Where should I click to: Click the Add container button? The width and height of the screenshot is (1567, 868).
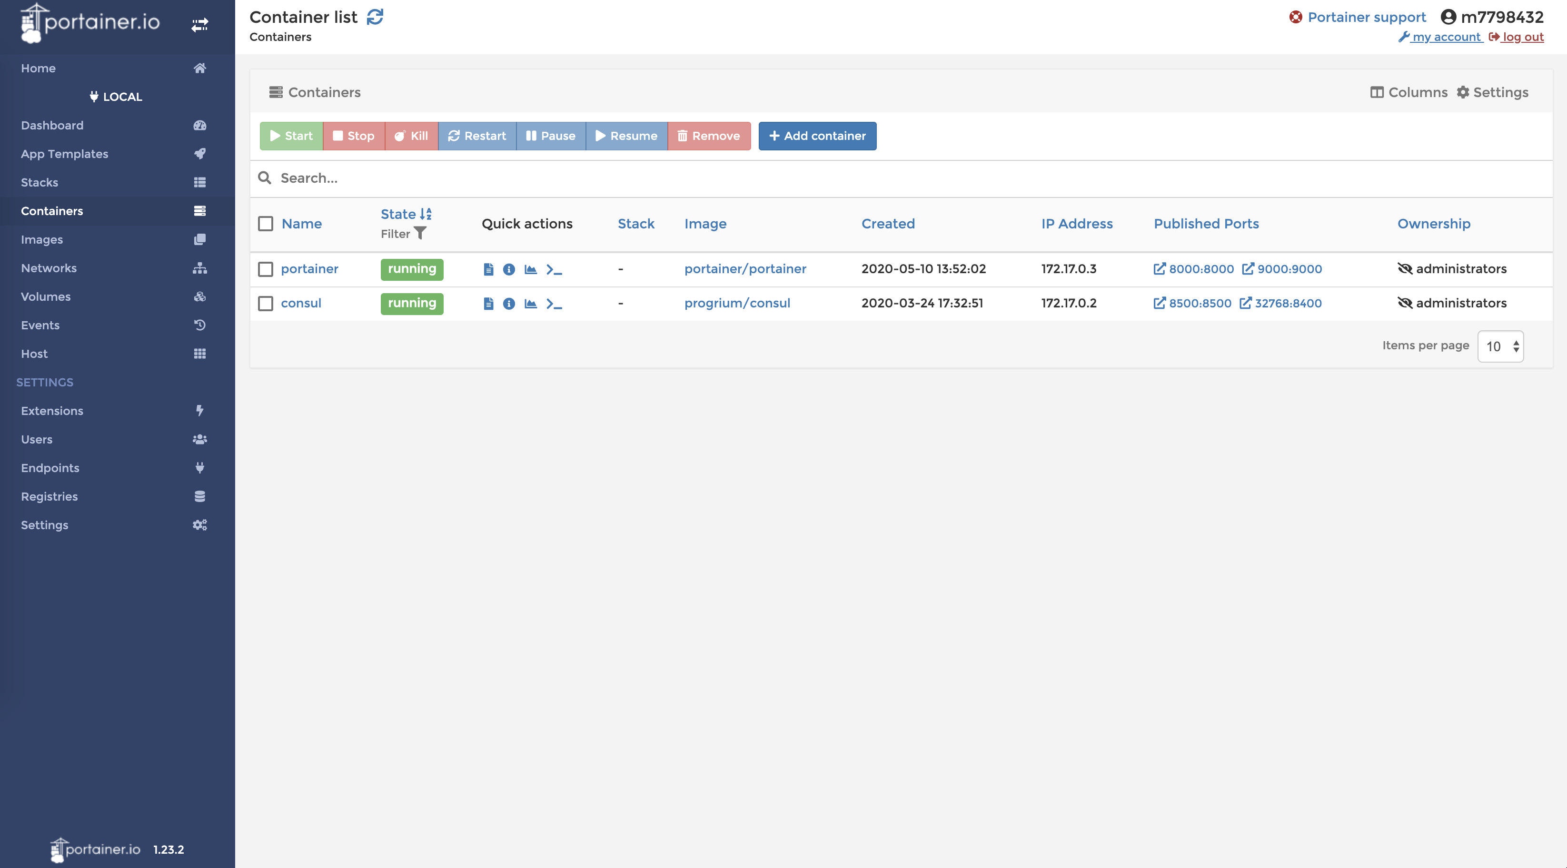pos(817,136)
